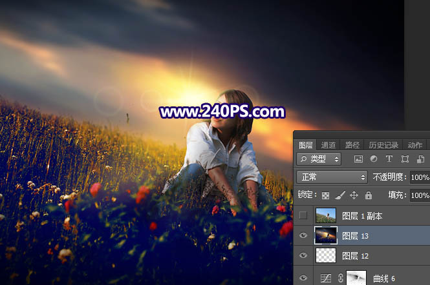
Task: Click the 填充 100% value field
Action: click(x=420, y=195)
